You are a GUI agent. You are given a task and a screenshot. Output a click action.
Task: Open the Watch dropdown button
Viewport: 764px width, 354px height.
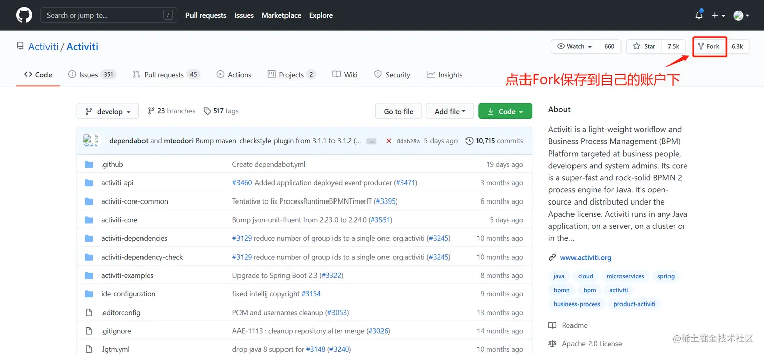(575, 46)
